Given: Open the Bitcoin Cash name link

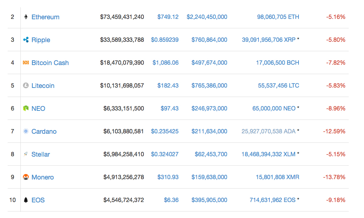Looking at the screenshot, I should 50,63.
